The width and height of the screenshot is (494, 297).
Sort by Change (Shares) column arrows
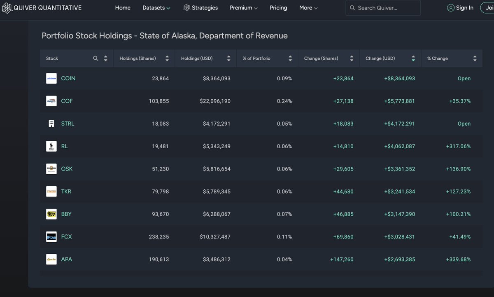point(352,58)
